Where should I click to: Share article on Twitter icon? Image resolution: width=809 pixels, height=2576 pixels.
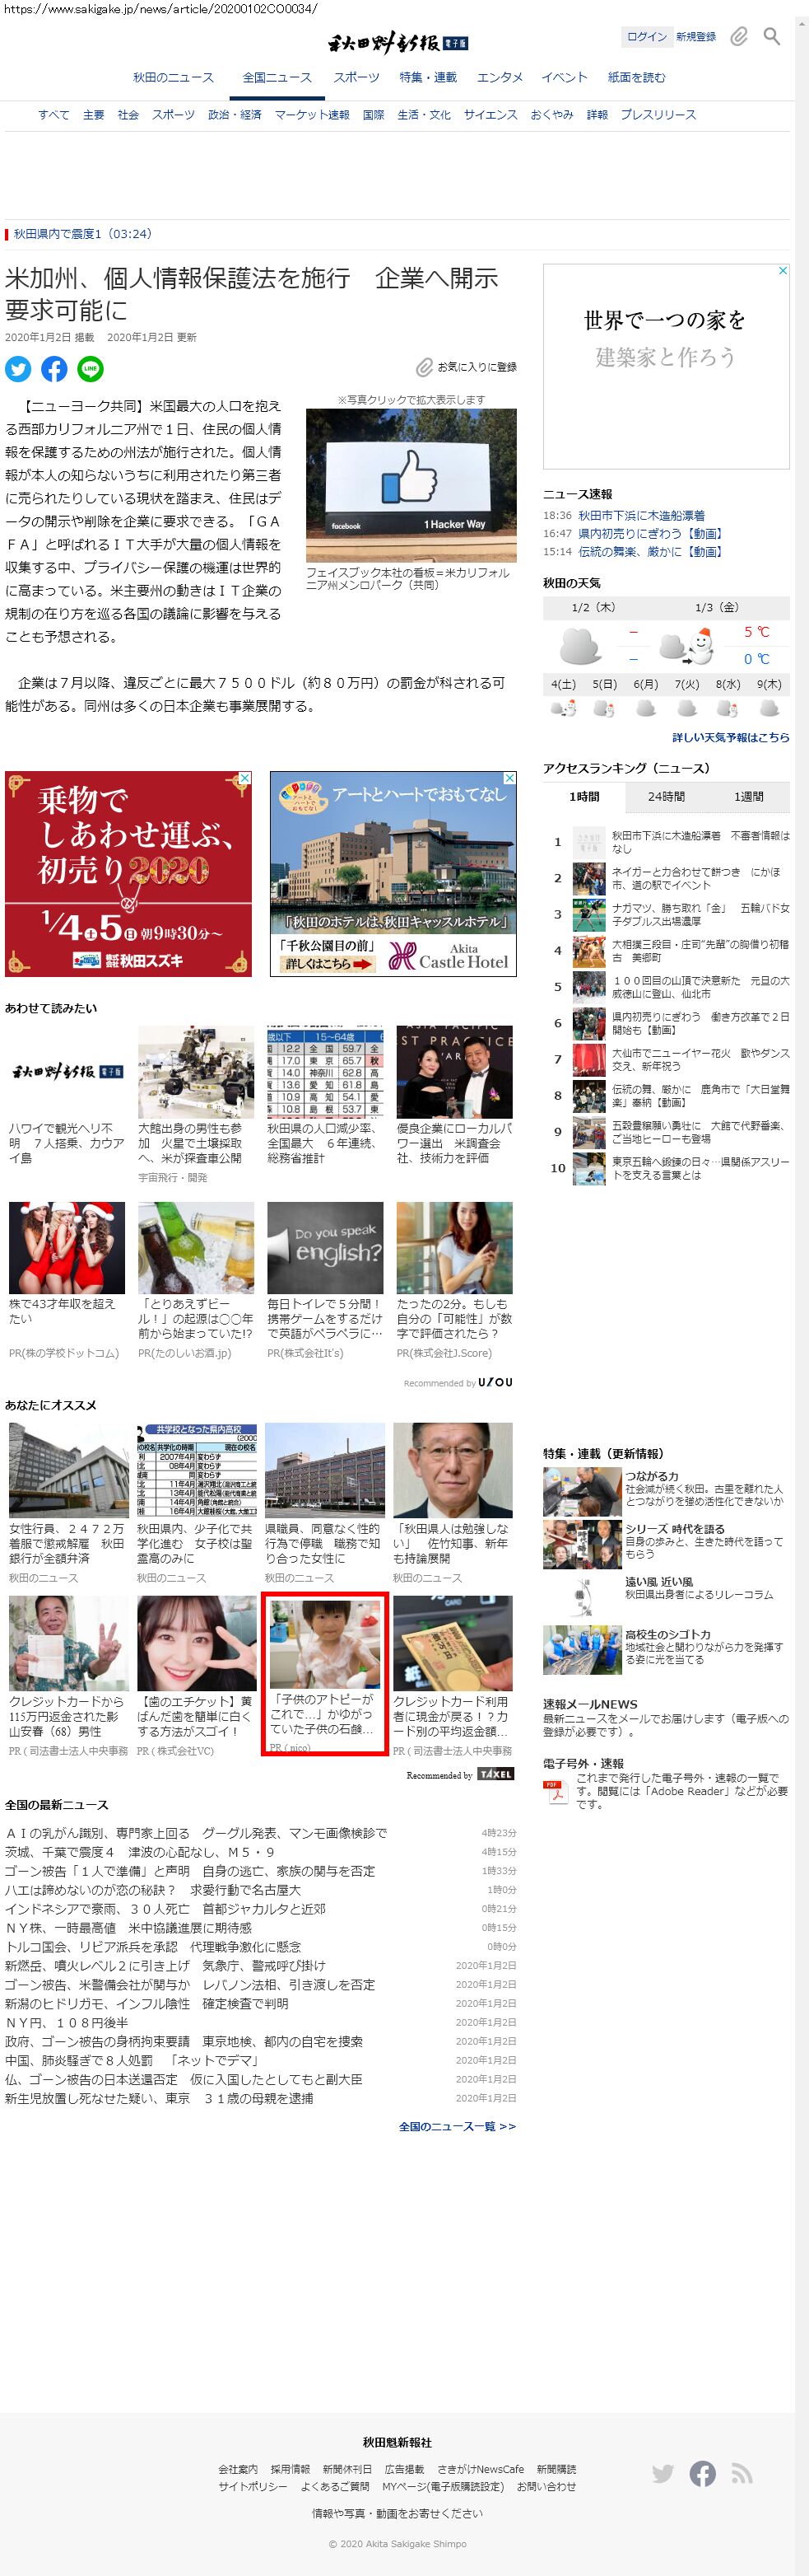[18, 369]
